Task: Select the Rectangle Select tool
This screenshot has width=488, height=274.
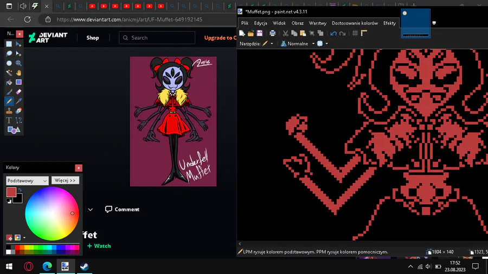Action: click(x=9, y=44)
